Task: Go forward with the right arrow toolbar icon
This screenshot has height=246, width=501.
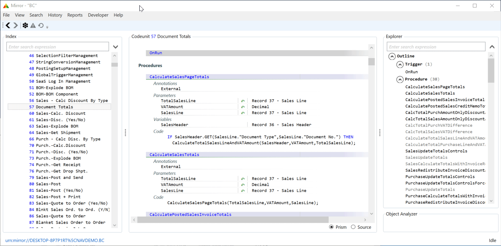Action: coord(15,25)
